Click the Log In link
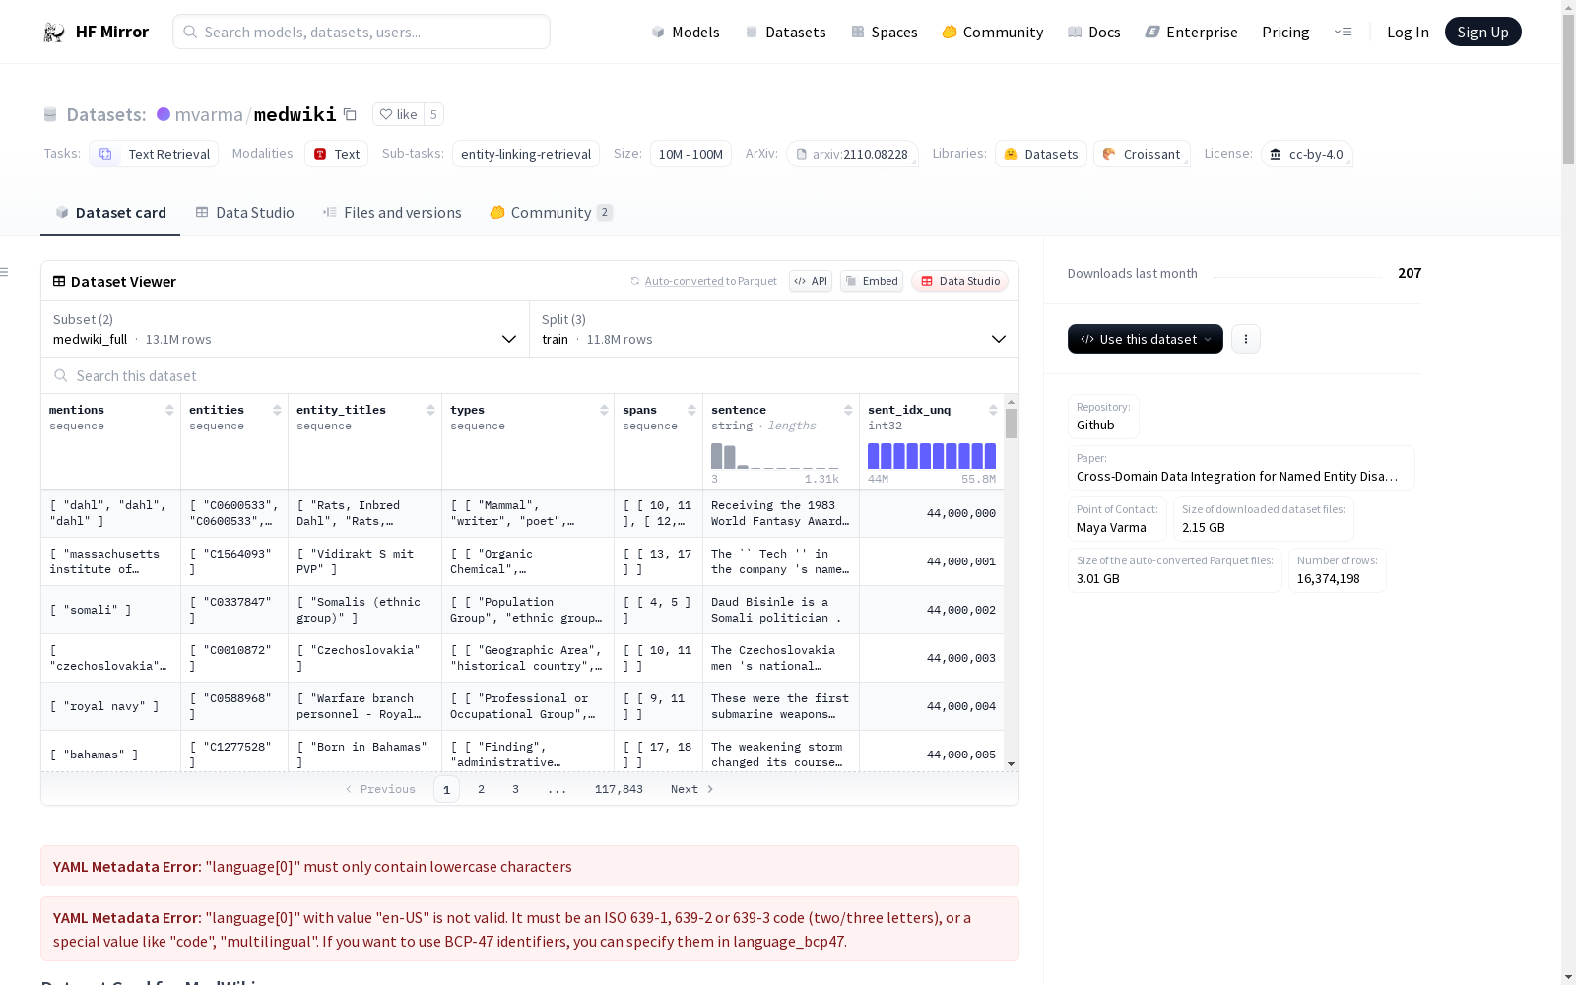 (1408, 33)
